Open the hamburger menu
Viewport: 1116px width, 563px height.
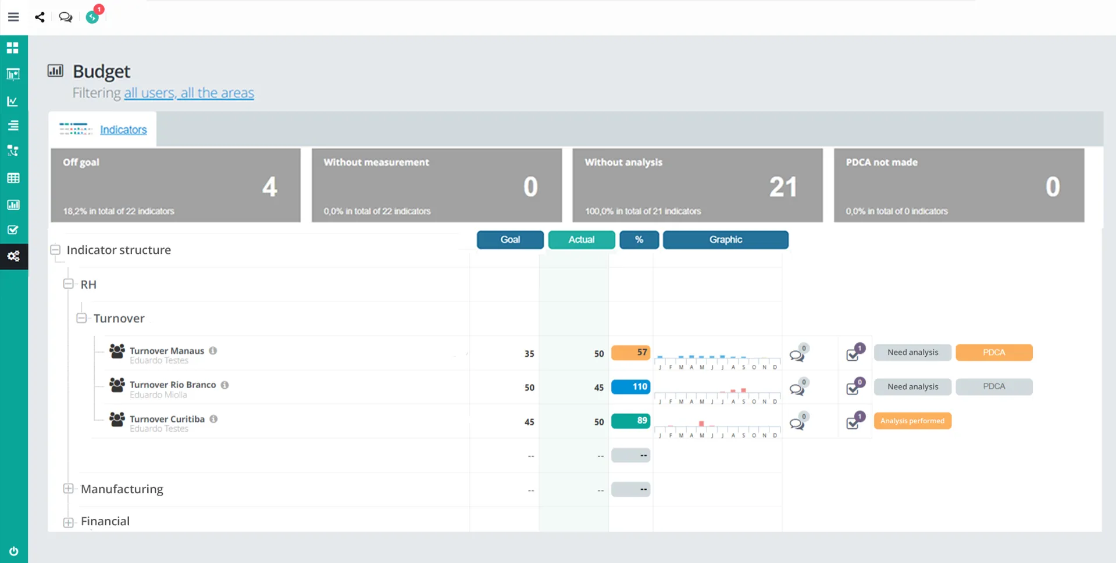click(x=13, y=17)
